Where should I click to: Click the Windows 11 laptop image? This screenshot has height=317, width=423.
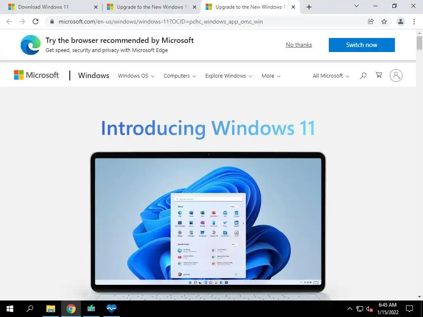[208, 226]
